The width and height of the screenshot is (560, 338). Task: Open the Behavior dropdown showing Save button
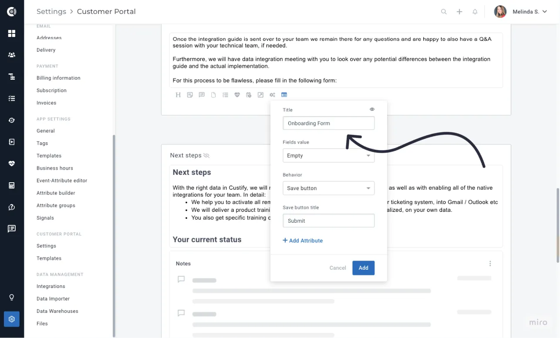(x=328, y=188)
